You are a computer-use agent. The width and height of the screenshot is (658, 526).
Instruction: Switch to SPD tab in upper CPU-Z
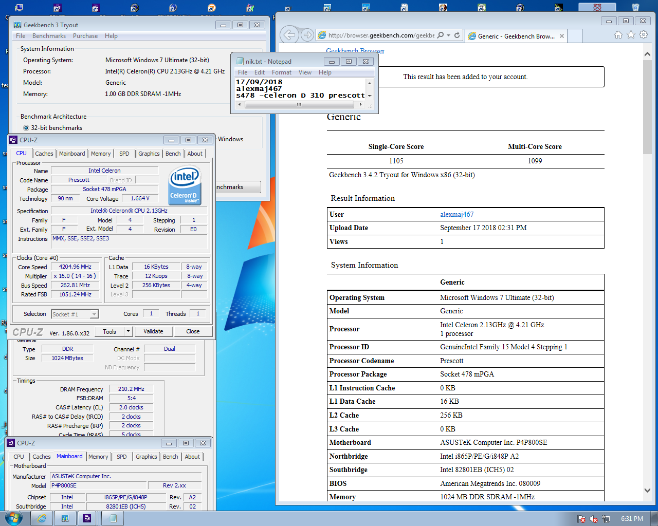coord(124,154)
